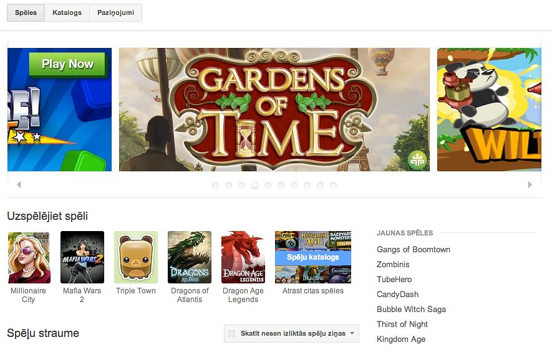Click the Dragon Age Legends text label

click(x=243, y=295)
